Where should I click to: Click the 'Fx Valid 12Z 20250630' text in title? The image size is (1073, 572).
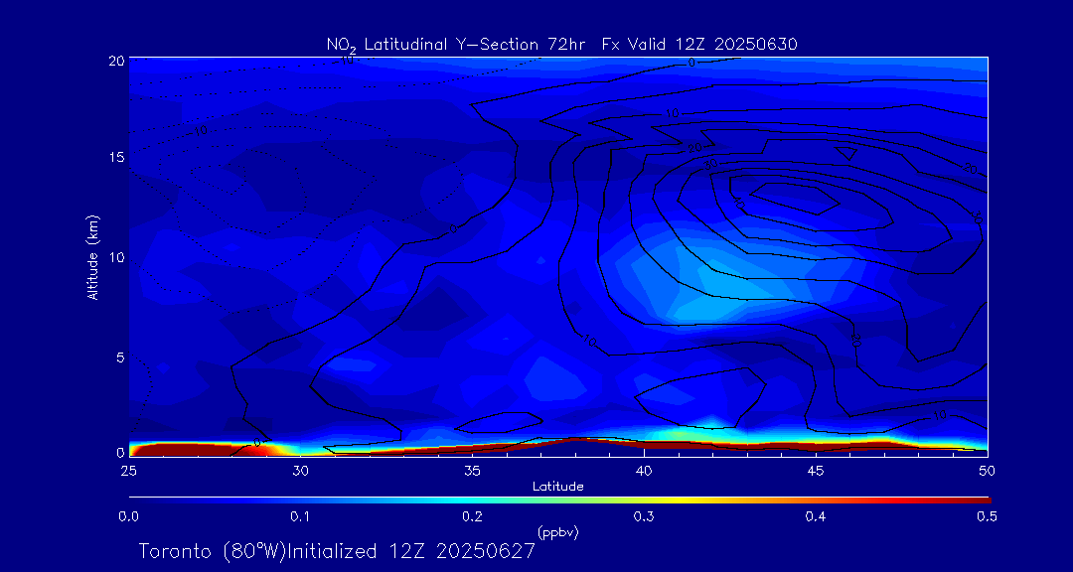699,44
